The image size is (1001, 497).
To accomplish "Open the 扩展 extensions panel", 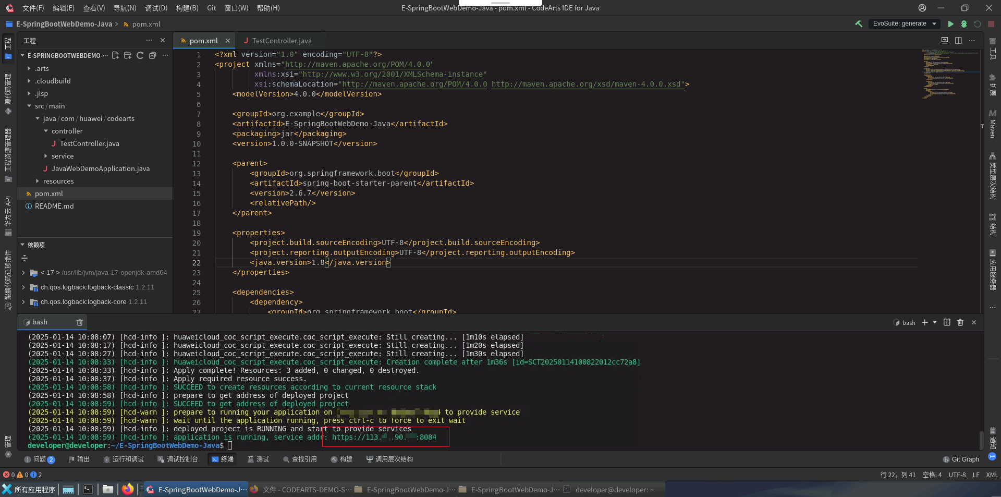I will [x=993, y=85].
